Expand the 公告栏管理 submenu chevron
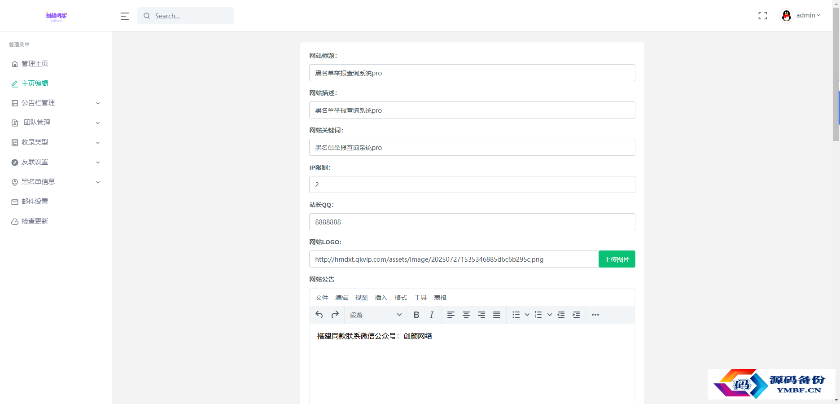 point(98,103)
